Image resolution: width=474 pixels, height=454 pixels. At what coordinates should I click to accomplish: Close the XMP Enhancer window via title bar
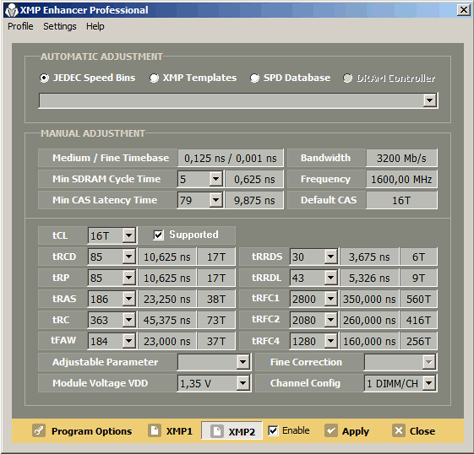pyautogui.click(x=463, y=10)
